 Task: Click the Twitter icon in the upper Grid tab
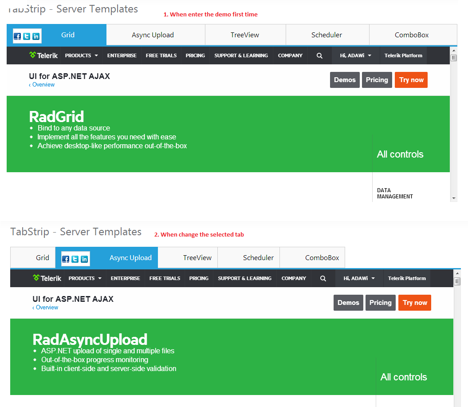27,36
